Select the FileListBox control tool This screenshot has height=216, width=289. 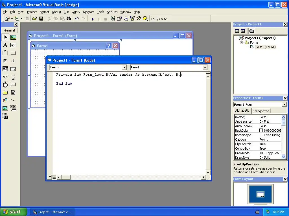coord(13,92)
